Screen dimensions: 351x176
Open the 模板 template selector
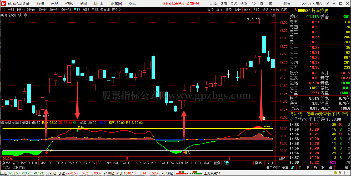[x=270, y=163]
